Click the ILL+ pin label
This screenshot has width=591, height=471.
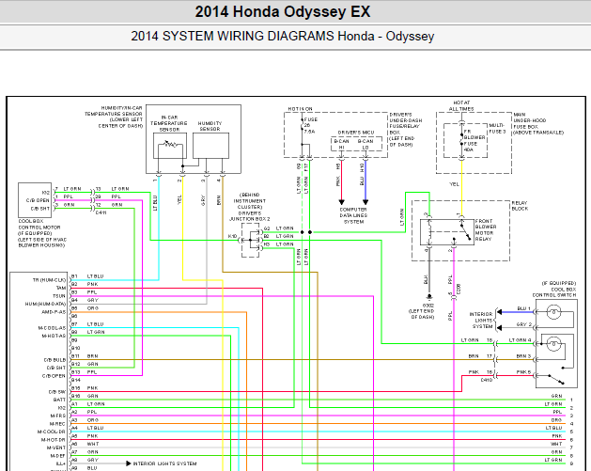coord(60,463)
